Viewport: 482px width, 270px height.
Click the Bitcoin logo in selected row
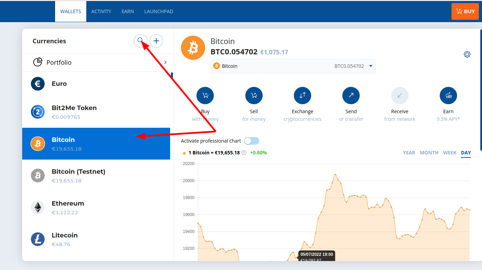[x=38, y=144]
